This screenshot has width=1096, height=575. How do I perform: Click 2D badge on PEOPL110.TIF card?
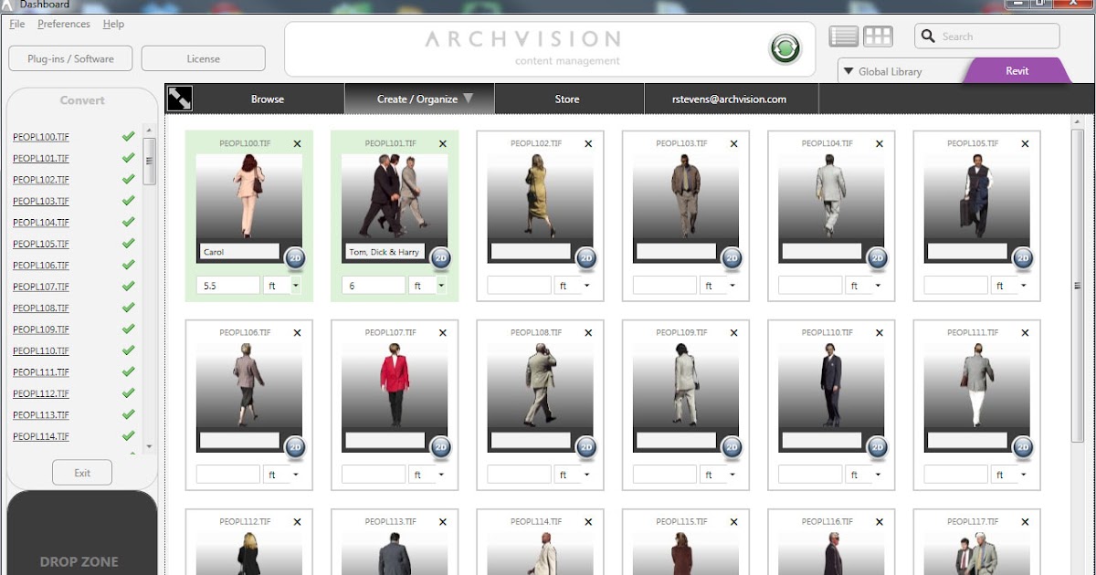tap(878, 447)
